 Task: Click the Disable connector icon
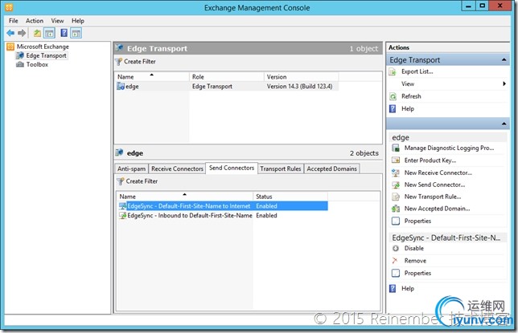click(x=396, y=248)
